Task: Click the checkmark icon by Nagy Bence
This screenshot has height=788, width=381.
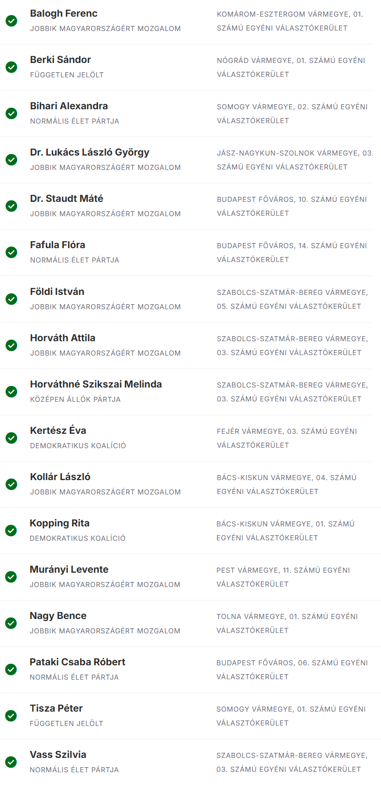Action: pos(12,623)
